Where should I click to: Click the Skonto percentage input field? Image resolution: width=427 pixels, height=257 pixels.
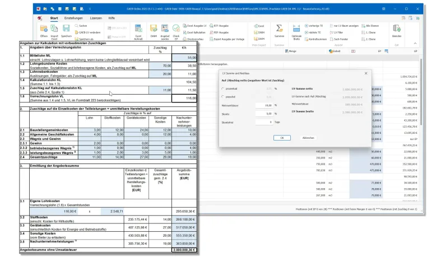click(264, 114)
